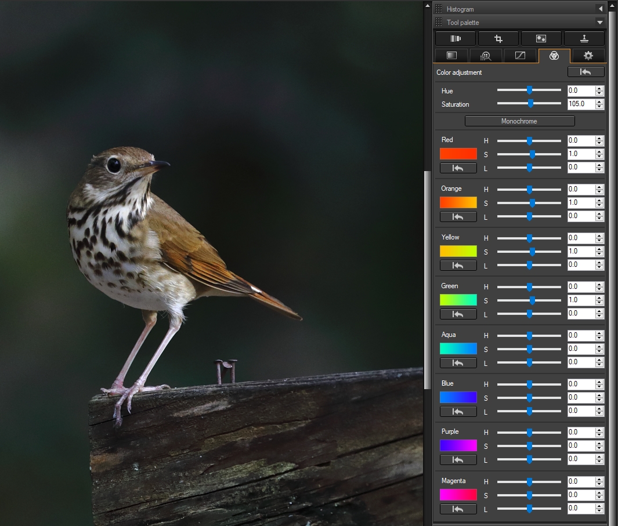Select the Trimming/Angle adjustment tool icon
Screen dimensions: 618x526
(x=498, y=38)
